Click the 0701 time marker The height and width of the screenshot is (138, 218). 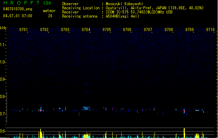(23, 30)
